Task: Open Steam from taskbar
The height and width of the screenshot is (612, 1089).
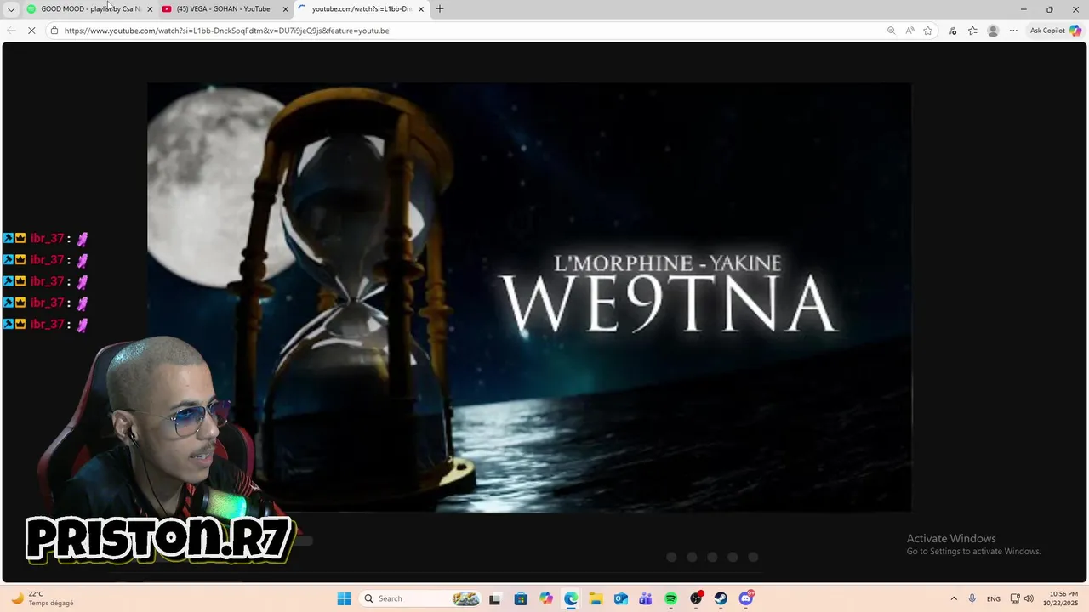Action: 721,598
